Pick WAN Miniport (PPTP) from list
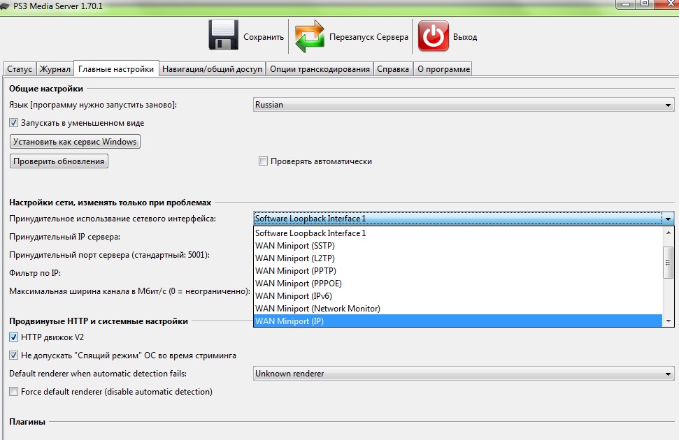The image size is (679, 440). pos(458,271)
